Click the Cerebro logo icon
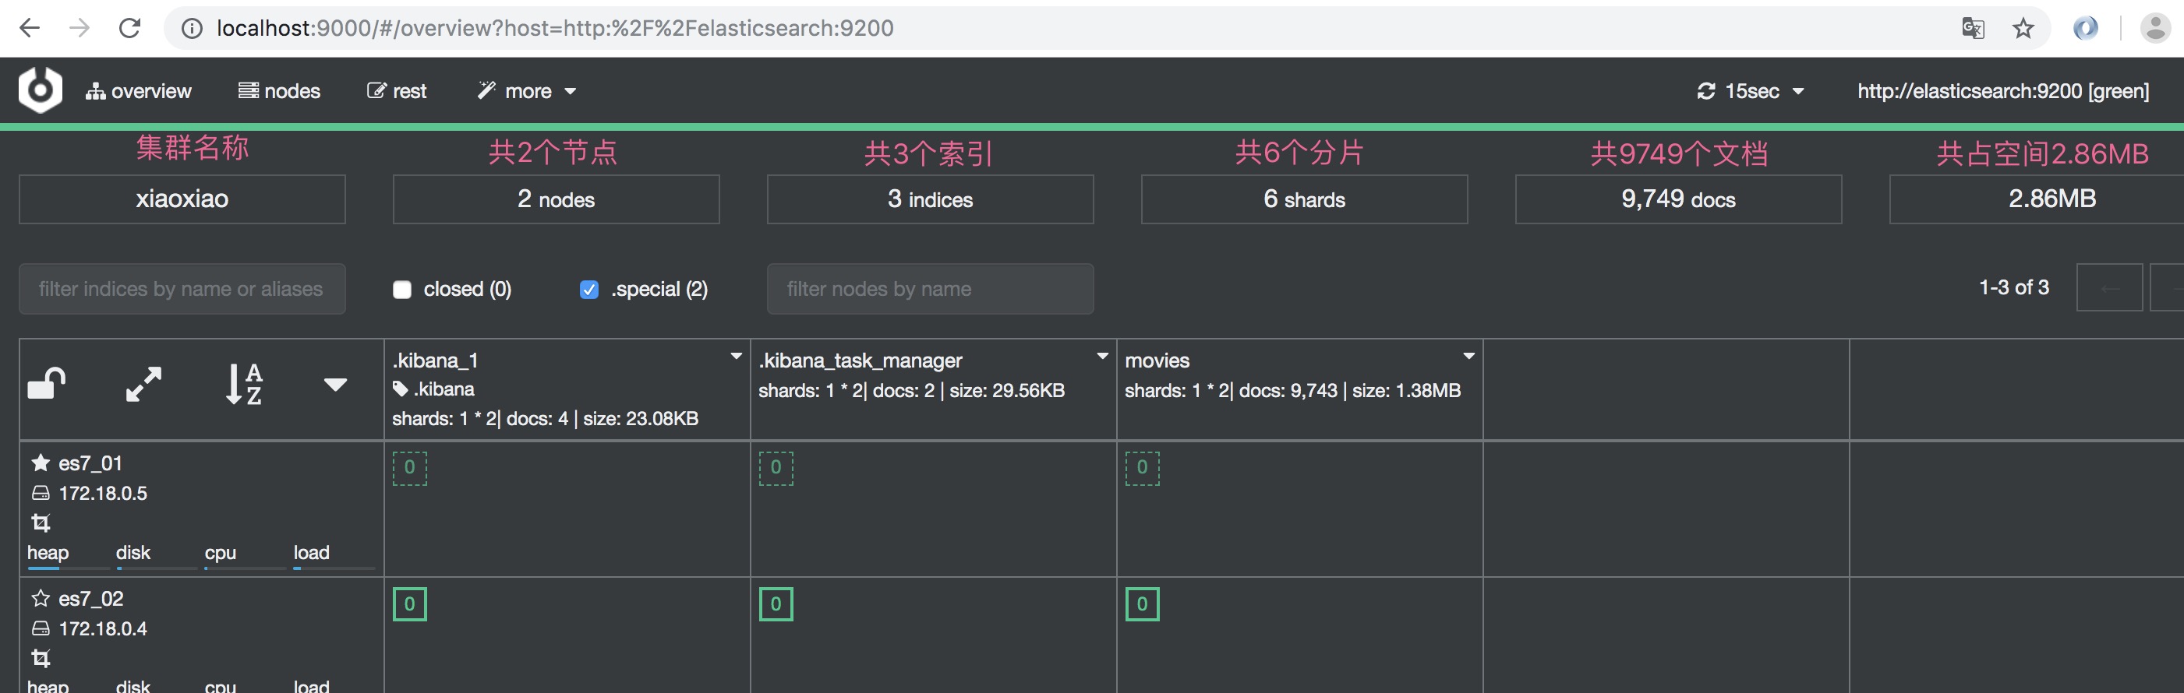The image size is (2184, 693). (40, 90)
